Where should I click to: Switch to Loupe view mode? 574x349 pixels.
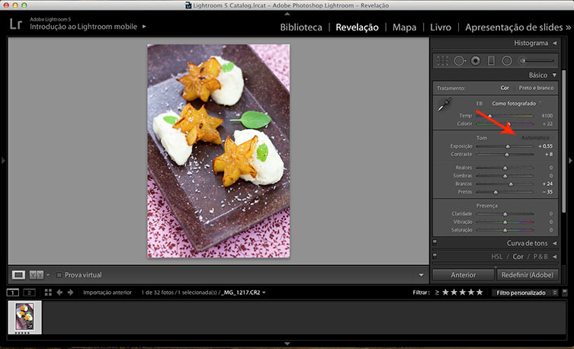20,274
